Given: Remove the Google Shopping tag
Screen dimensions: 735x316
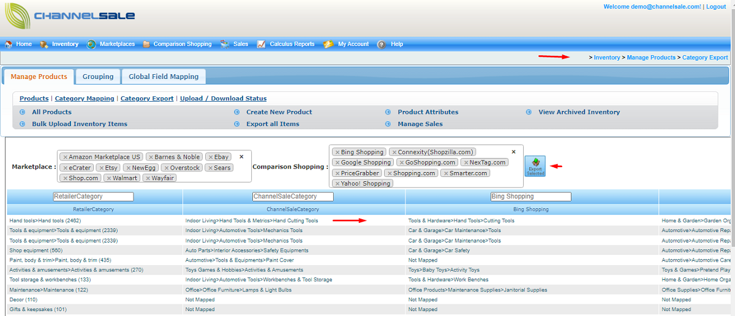Looking at the screenshot, I should pyautogui.click(x=337, y=162).
